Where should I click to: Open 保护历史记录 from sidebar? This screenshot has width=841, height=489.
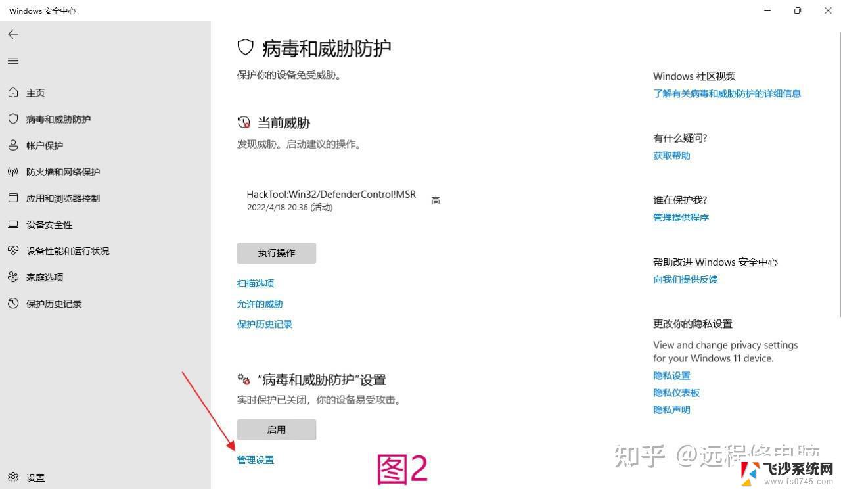click(54, 304)
